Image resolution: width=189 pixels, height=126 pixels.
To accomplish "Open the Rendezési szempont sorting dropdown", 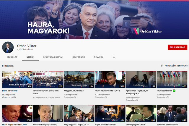I will tap(174, 66).
